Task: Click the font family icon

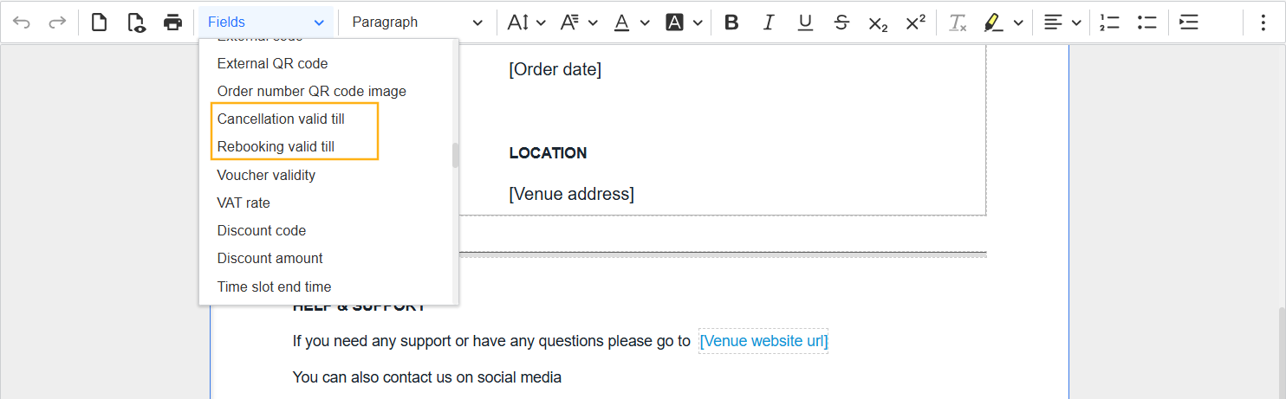Action: [570, 23]
